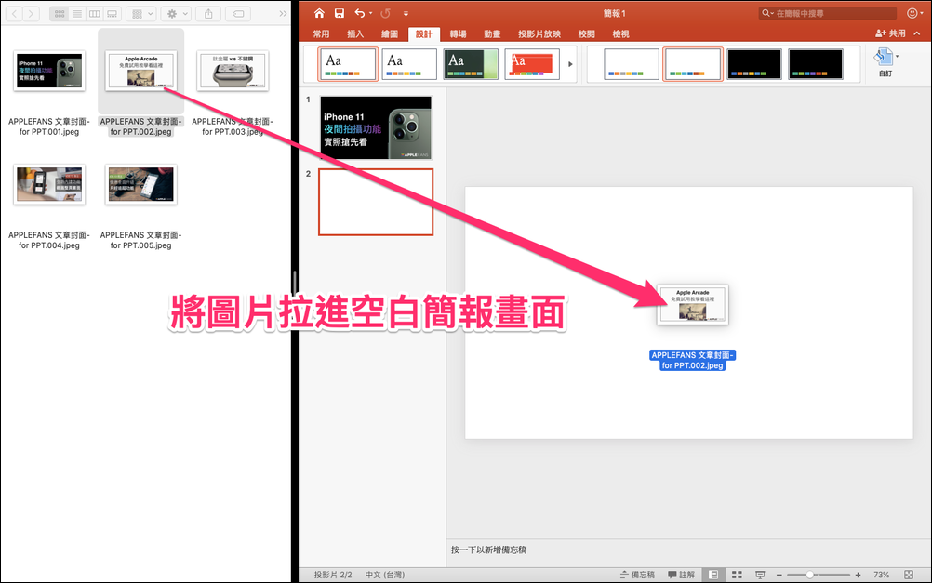
Task: Click the Save icon in PowerPoint
Action: pos(340,13)
